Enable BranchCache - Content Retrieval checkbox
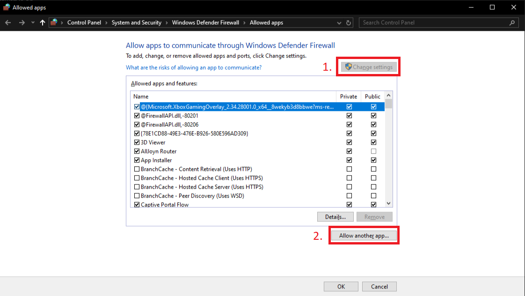This screenshot has height=296, width=525. (137, 169)
